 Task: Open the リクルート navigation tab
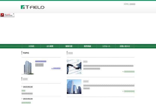tap(106, 46)
